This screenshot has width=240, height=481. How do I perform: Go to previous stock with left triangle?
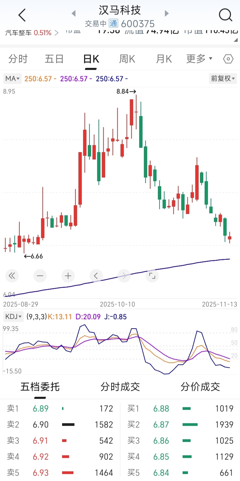tap(73, 13)
